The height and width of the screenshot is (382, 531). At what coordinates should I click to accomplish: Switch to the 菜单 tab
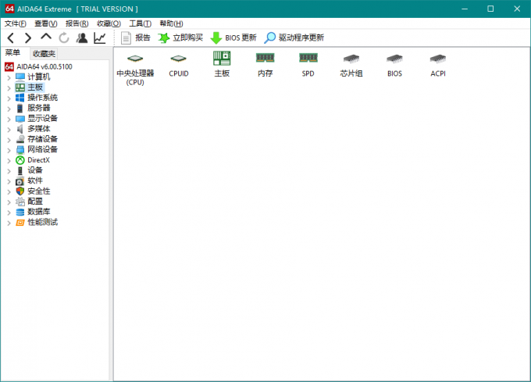(12, 53)
